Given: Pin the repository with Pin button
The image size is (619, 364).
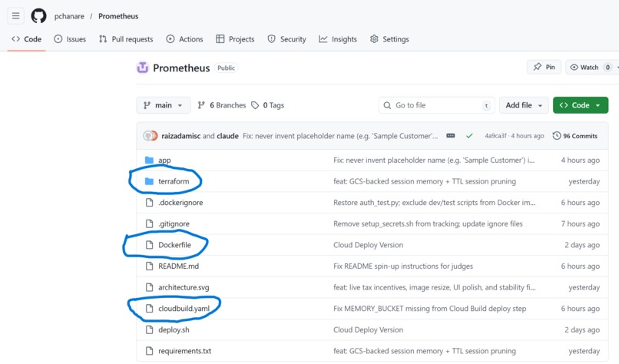Looking at the screenshot, I should pyautogui.click(x=544, y=67).
